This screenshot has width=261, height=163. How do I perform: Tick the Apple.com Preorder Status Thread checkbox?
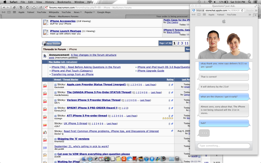pos(55,85)
